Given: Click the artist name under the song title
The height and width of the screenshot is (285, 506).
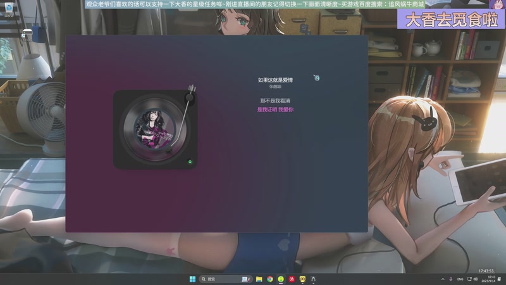Looking at the screenshot, I should pyautogui.click(x=275, y=87).
